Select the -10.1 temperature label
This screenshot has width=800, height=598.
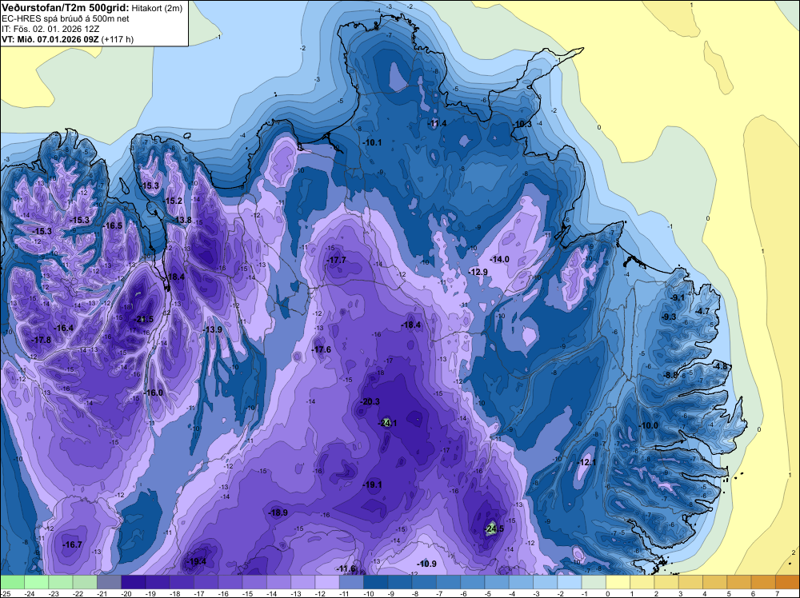[x=372, y=142]
